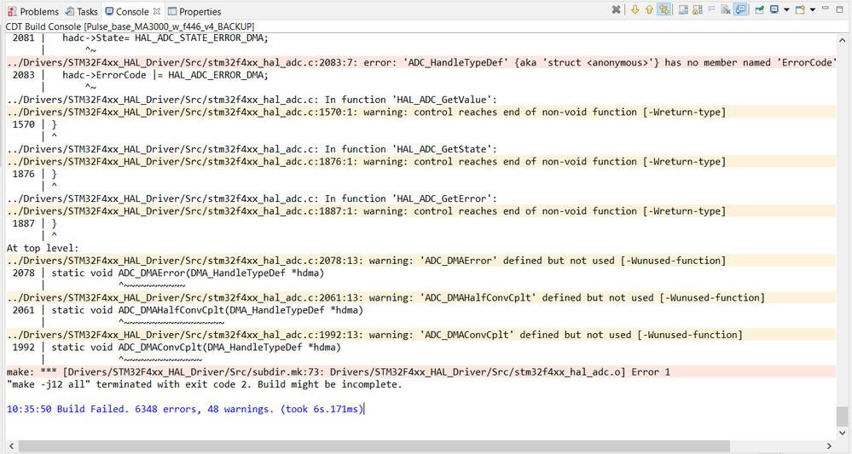
Task: Click code line 2081 HAL_ADC_STATE_ERROR_DMA
Action: pos(140,38)
